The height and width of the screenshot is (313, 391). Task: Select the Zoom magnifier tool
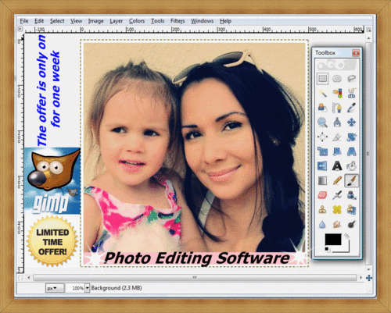tap(323, 123)
